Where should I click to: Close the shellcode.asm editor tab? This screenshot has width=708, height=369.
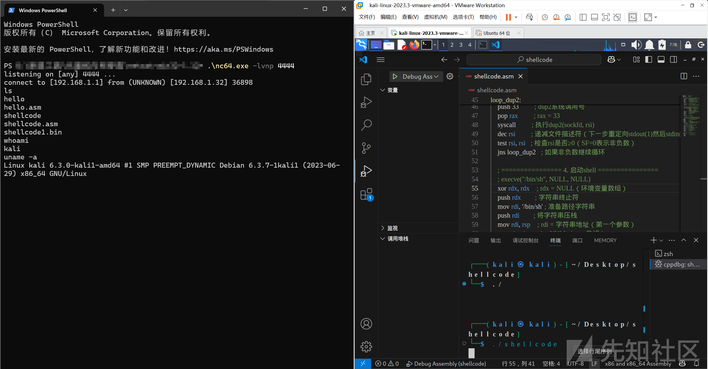520,77
